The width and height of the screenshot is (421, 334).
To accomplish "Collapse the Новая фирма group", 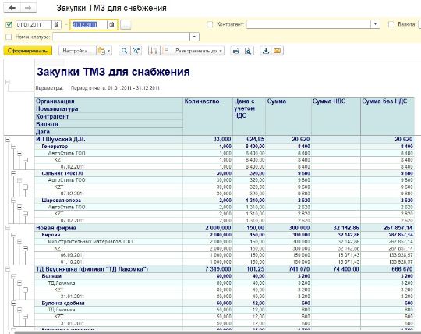I will 8,228.
